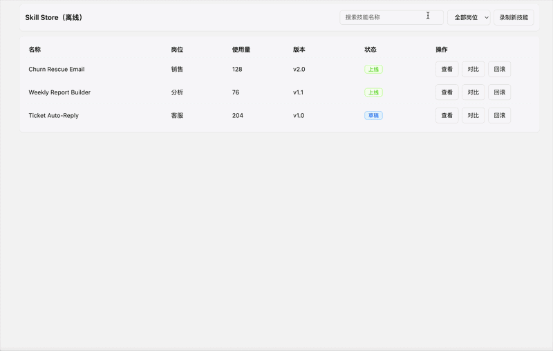
Task: Click 回滚 in the Weekly Report Builder row
Action: click(x=499, y=92)
